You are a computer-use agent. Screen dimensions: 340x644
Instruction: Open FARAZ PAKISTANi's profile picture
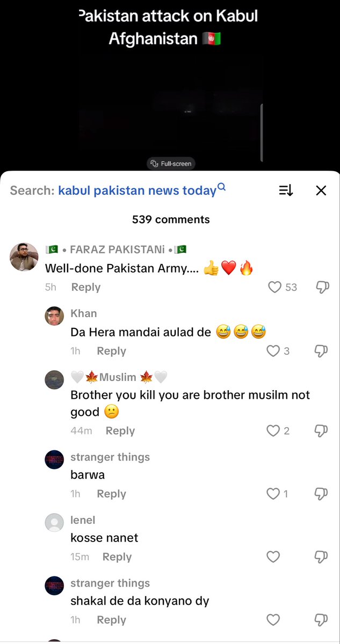(x=24, y=257)
